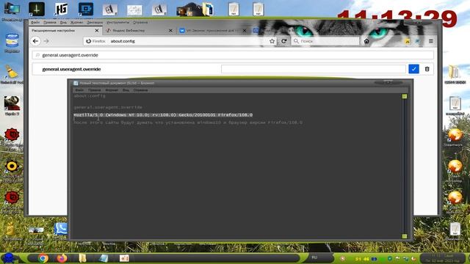Open the yellow sunflower desktop icon
Image resolution: width=470 pixels, height=264 pixels.
(x=12, y=166)
